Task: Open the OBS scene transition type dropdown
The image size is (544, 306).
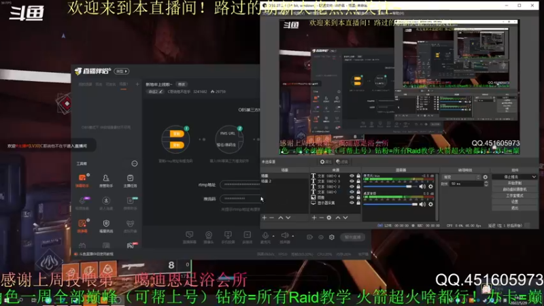Action: click(462, 177)
